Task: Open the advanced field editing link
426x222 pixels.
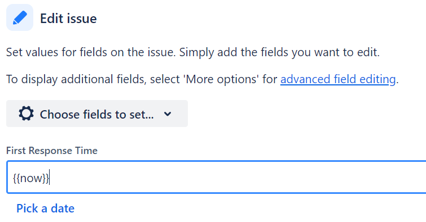Action: (x=338, y=79)
